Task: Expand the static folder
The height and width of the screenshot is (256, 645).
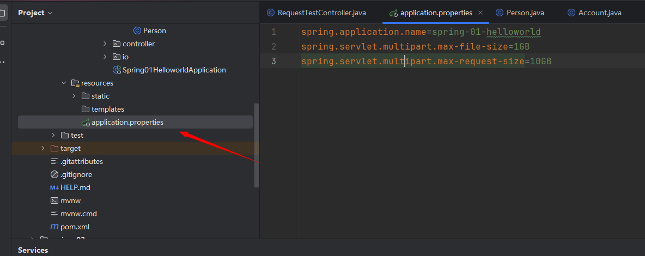Action: click(x=74, y=96)
